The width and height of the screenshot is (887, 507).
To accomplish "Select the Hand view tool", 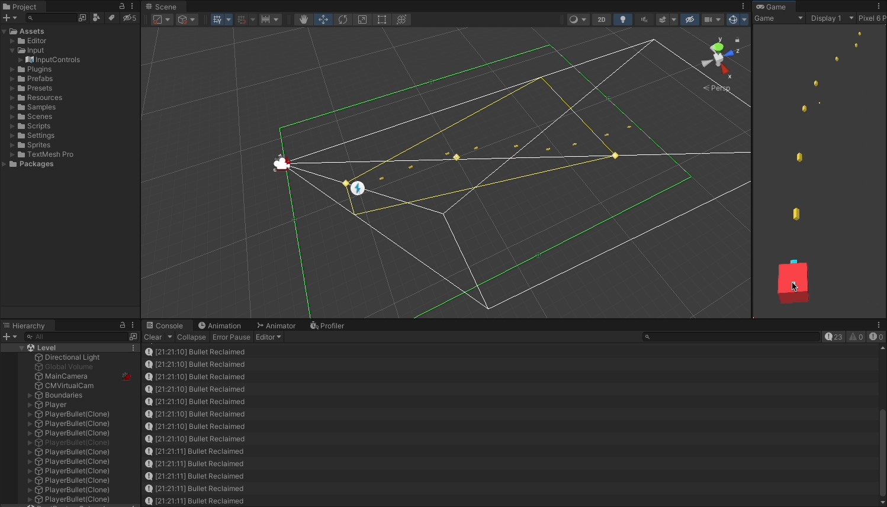I will coord(303,20).
